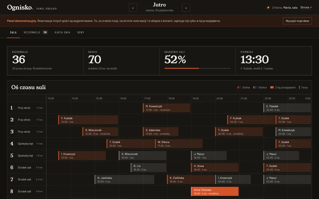Open F. Kubiak 13:30 reservation

(x=88, y=120)
